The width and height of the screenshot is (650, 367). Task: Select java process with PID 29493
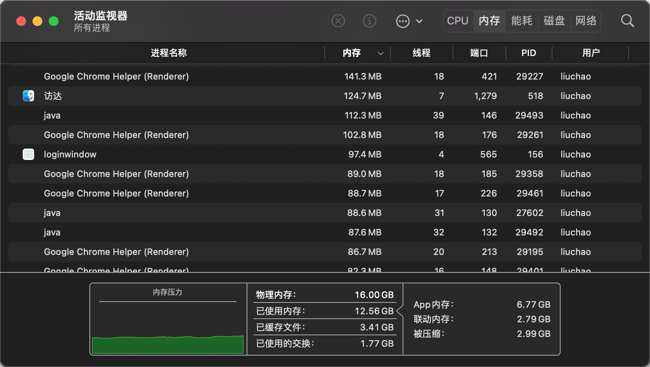[325, 115]
